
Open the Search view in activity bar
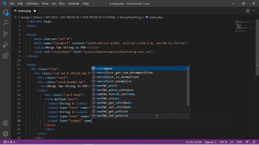pyautogui.click(x=5, y=23)
